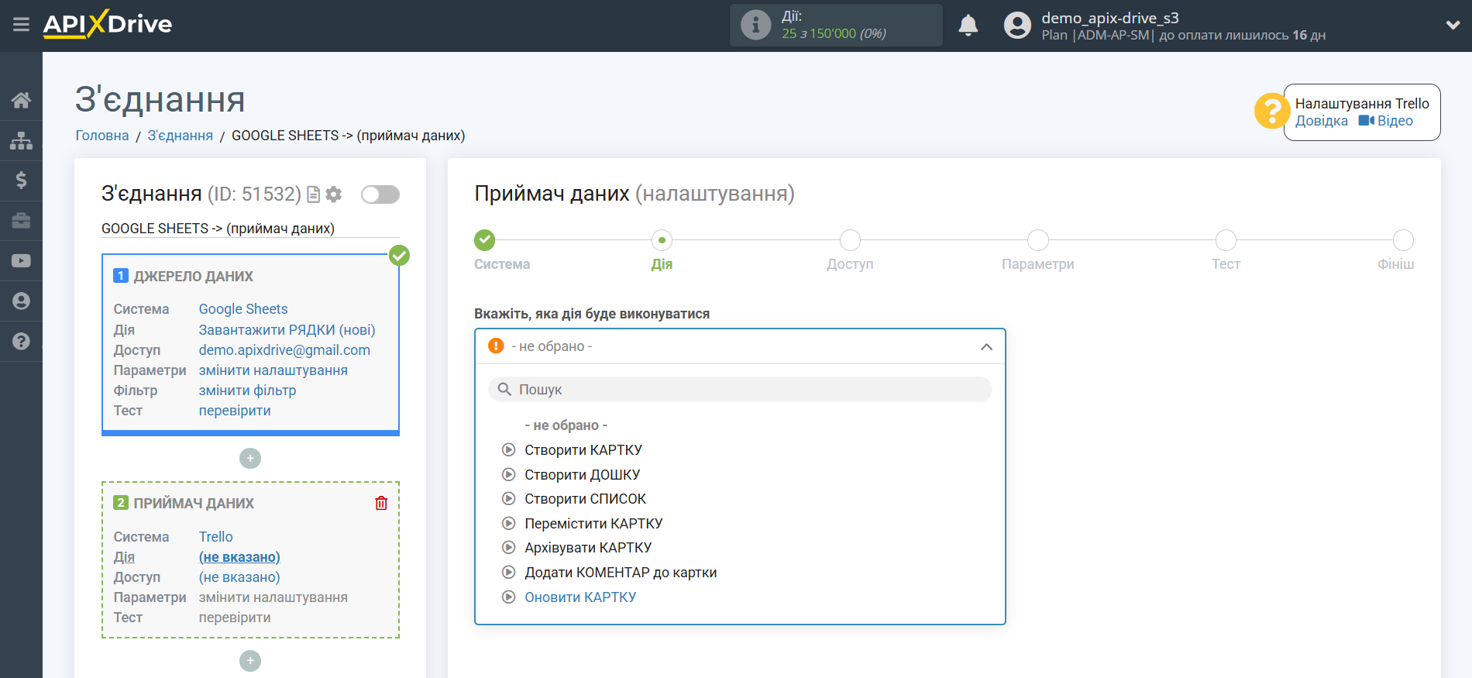Click the З'єднання breadcrumb link
Screen dimensions: 1472x678
[x=180, y=136]
